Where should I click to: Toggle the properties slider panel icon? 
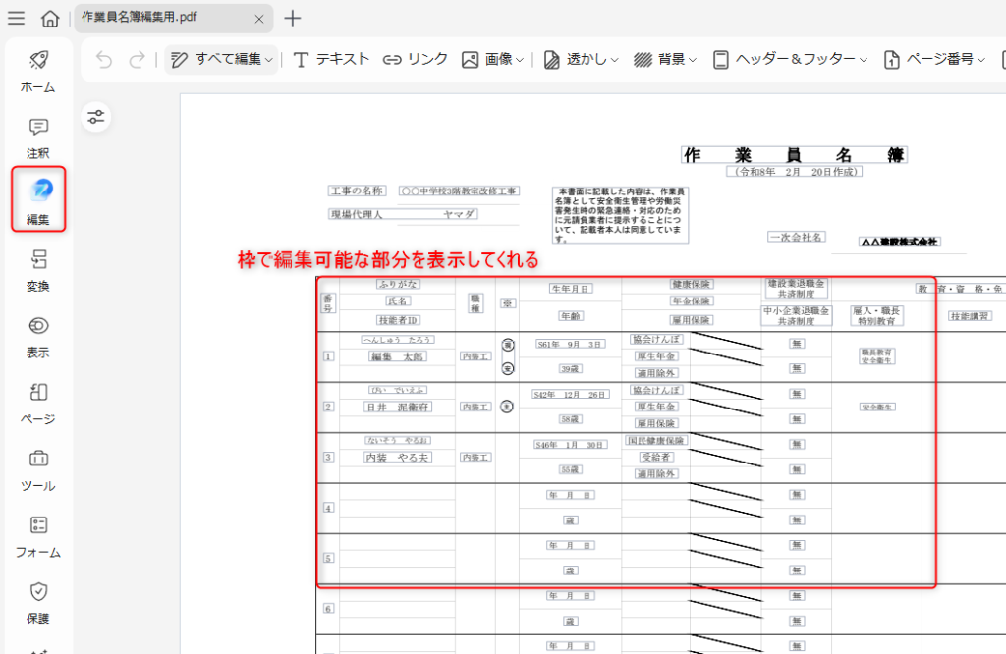click(96, 117)
